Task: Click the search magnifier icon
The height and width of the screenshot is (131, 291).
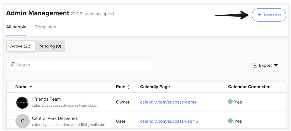Action: pyautogui.click(x=12, y=64)
